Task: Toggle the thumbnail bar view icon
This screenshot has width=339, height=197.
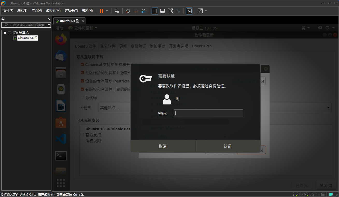Action: click(x=163, y=11)
